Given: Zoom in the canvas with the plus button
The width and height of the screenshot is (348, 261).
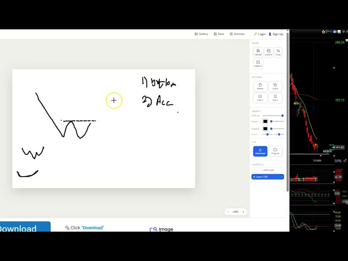Looking at the screenshot, I should click(243, 212).
